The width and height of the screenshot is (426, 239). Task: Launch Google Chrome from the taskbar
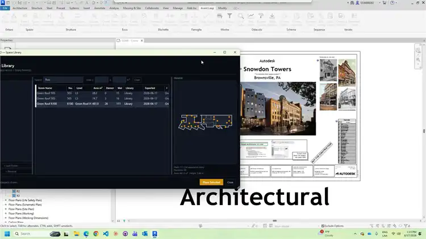(x=96, y=233)
